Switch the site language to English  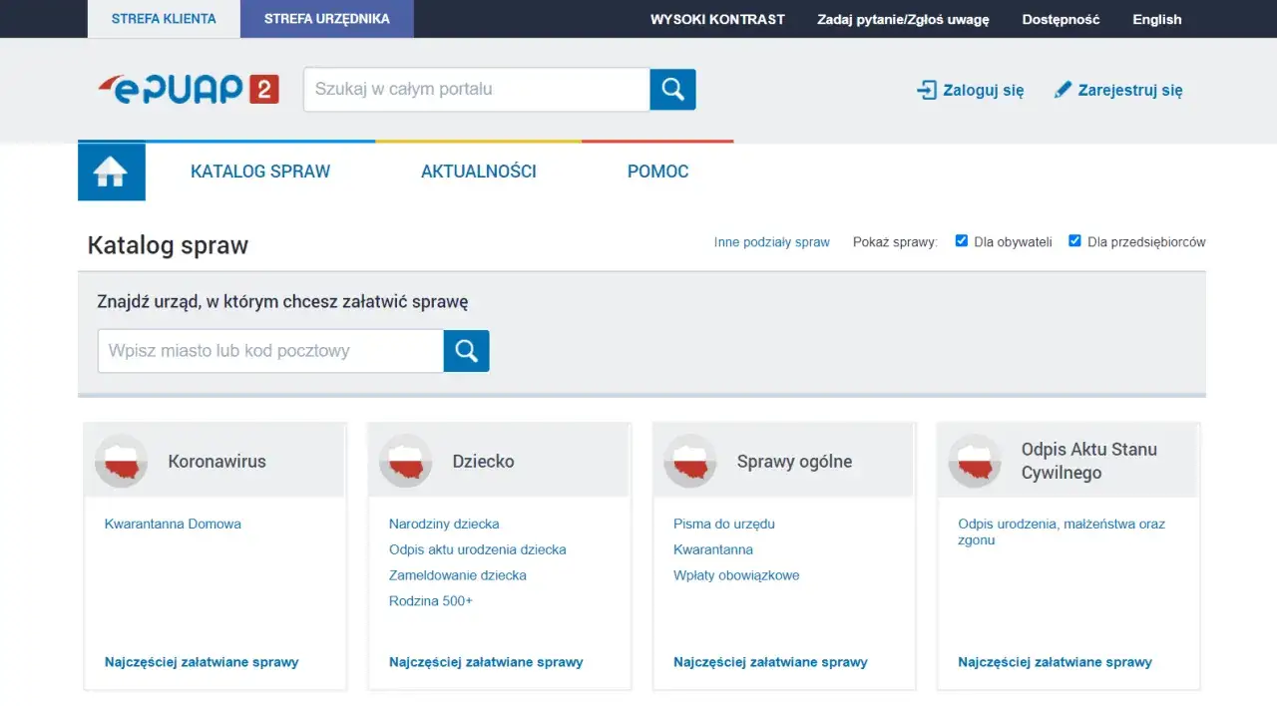coord(1156,19)
